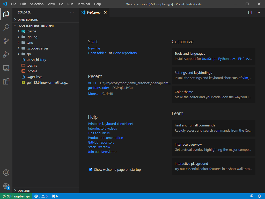
Task: Open the Edit menu
Action: pos(23,4)
